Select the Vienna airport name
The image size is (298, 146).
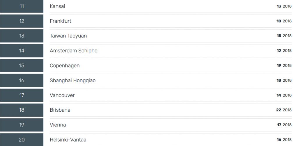[58, 125]
